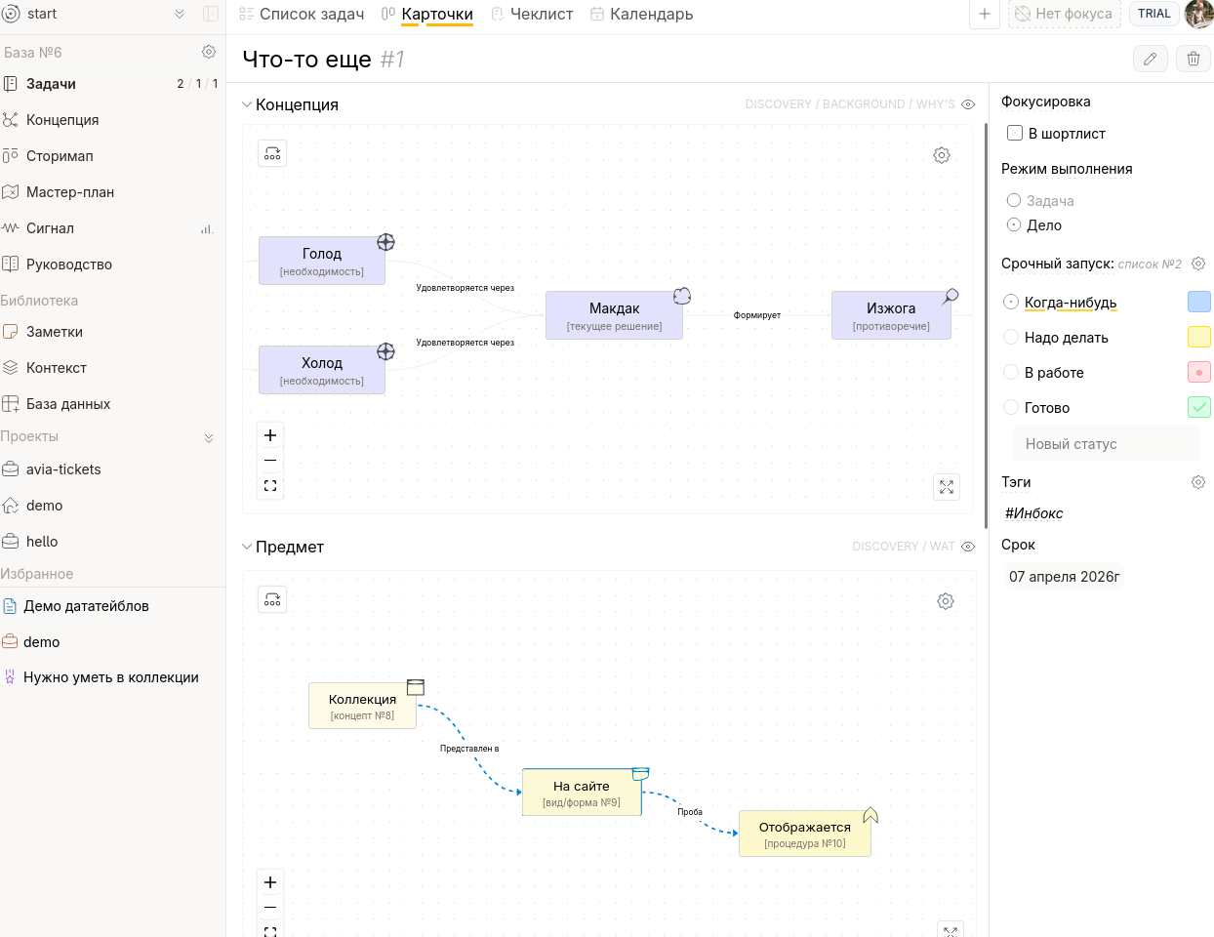Click the plus icon in top bar

coord(984,14)
